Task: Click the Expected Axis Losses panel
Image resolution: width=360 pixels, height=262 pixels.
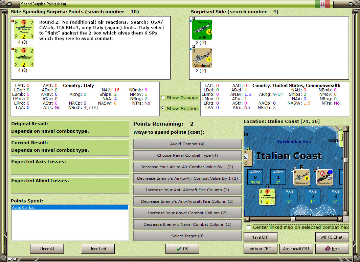Action: click(70, 166)
